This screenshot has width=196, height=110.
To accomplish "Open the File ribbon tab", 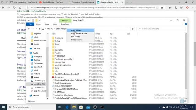I will pos(30,24).
